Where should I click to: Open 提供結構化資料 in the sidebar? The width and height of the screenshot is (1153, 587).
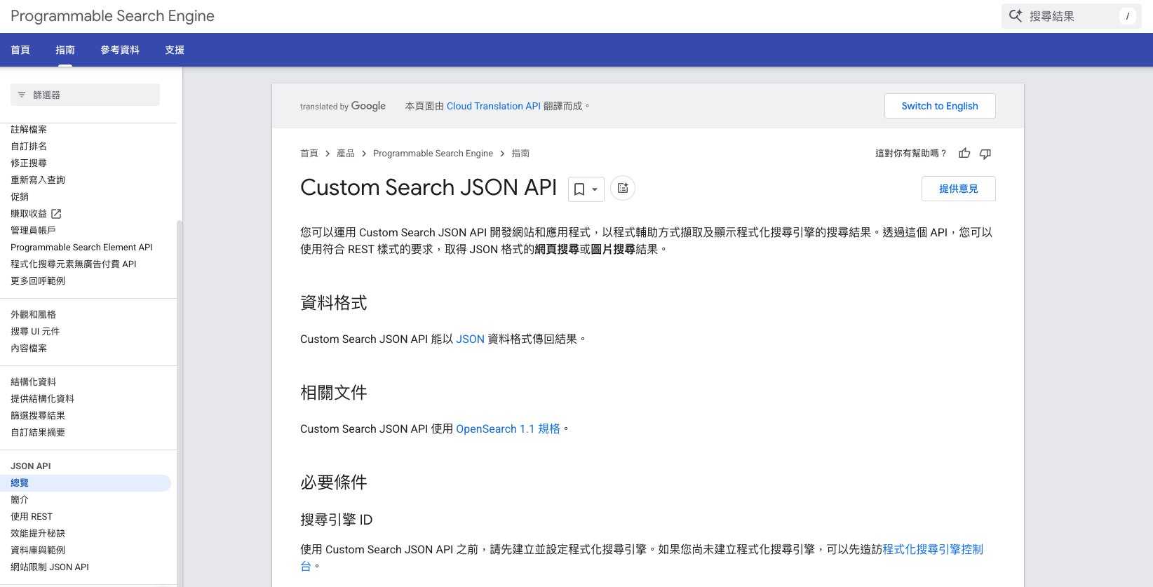click(x=42, y=399)
